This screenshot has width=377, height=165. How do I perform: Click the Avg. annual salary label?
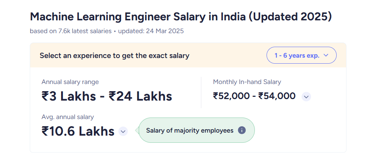point(67,117)
